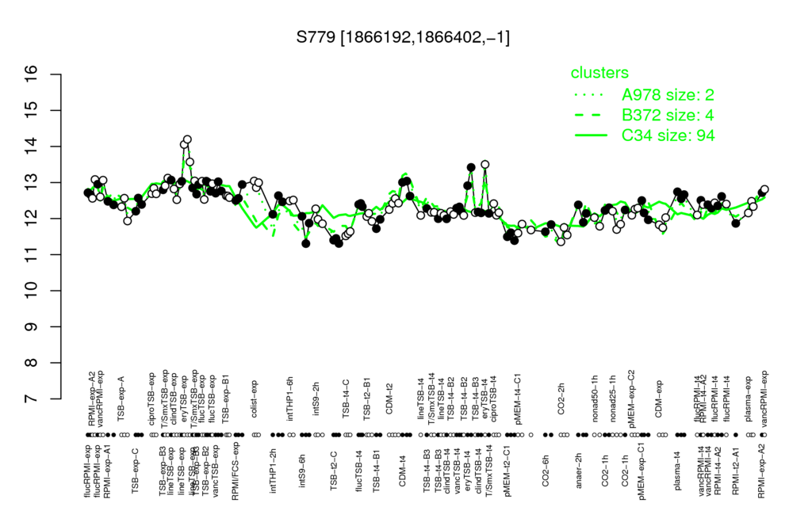Select legend entry B372 size: 4
The image size is (812, 507).
pos(668,115)
